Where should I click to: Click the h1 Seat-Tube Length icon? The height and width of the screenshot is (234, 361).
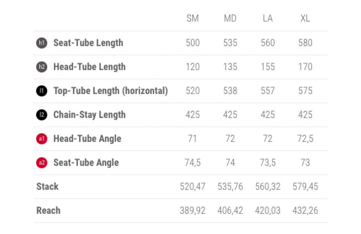tap(41, 43)
